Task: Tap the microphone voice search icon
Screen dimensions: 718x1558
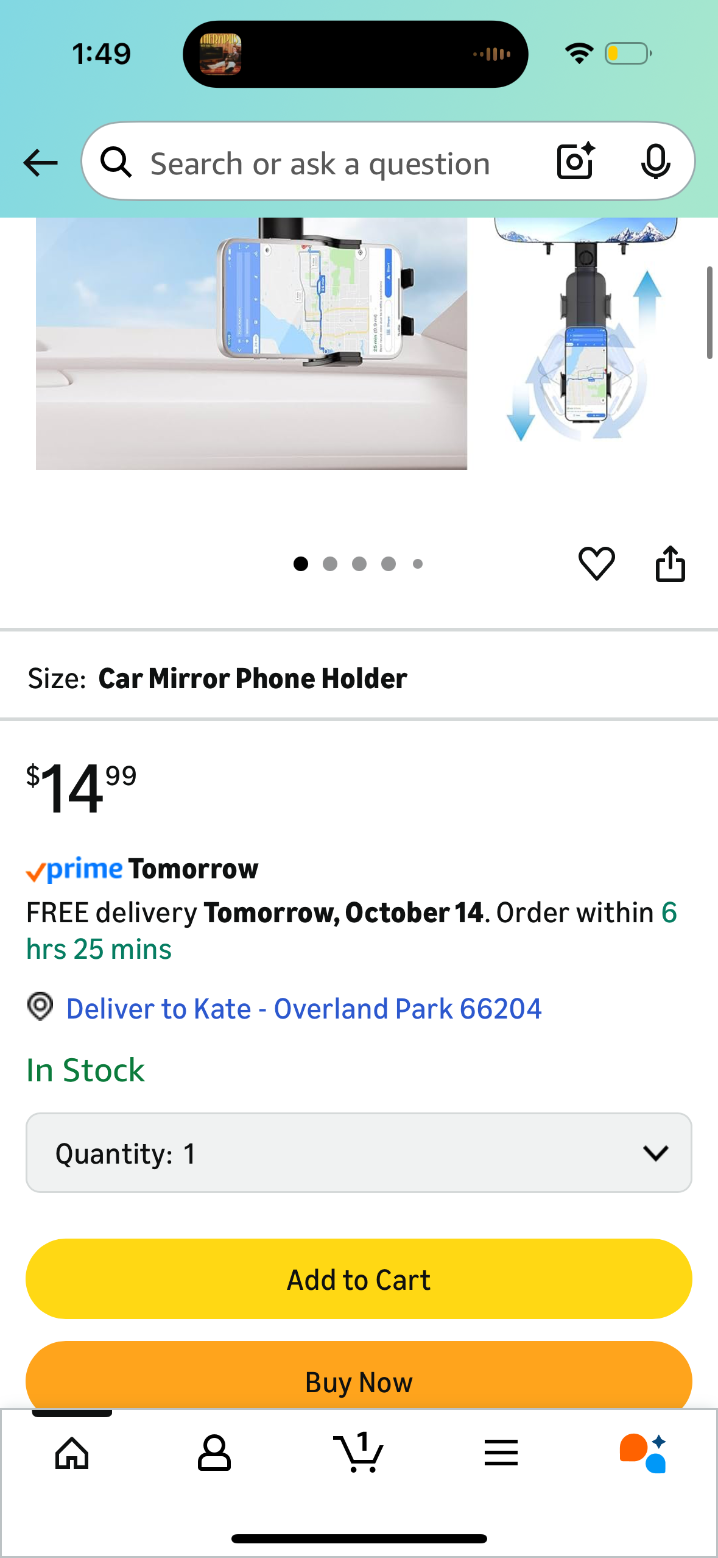Action: pos(655,162)
